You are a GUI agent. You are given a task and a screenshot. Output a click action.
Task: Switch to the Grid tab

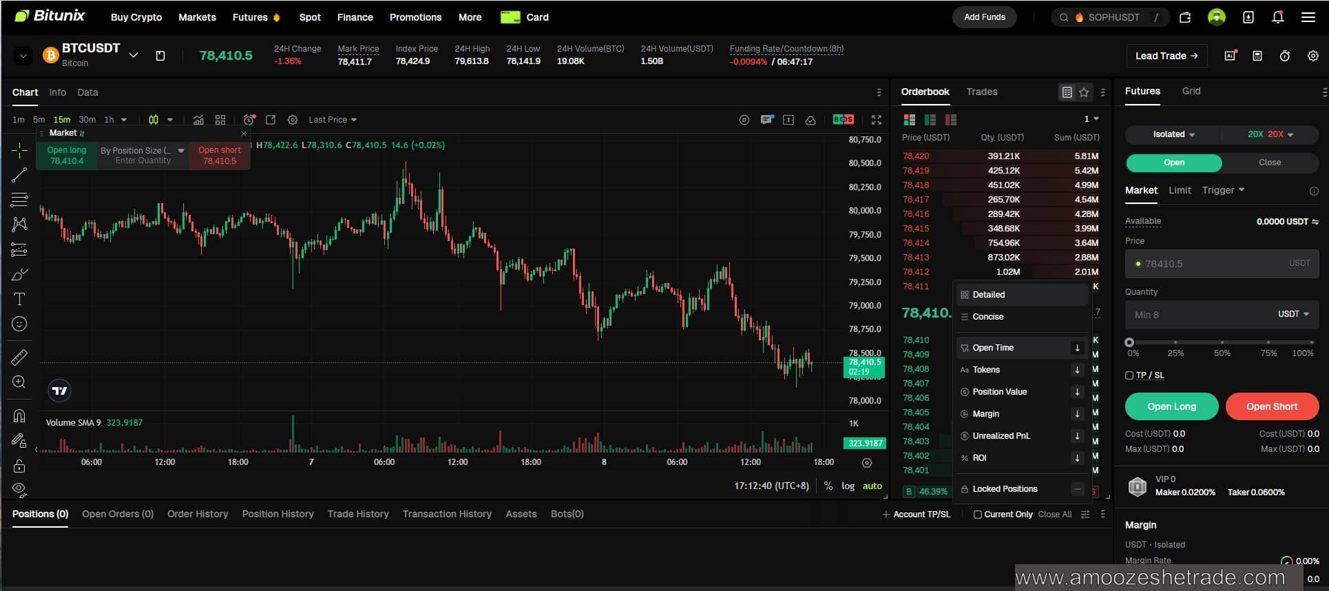pos(1191,91)
